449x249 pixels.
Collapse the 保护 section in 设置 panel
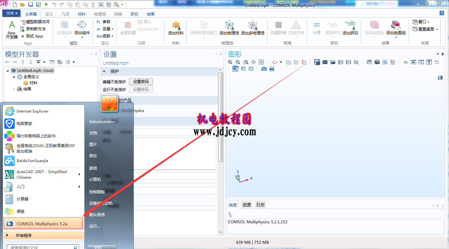pos(105,71)
